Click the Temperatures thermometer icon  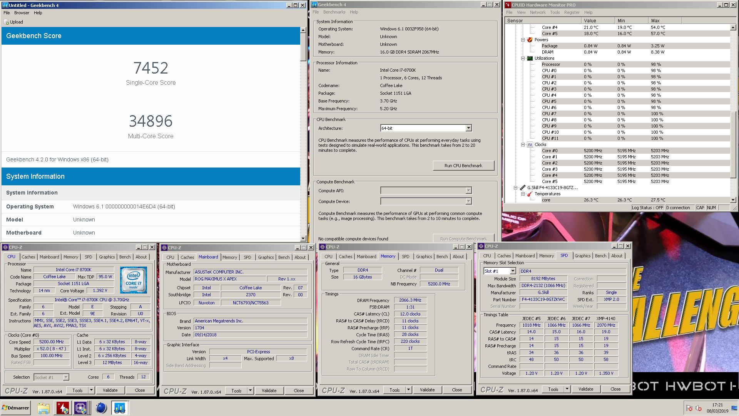tap(530, 194)
